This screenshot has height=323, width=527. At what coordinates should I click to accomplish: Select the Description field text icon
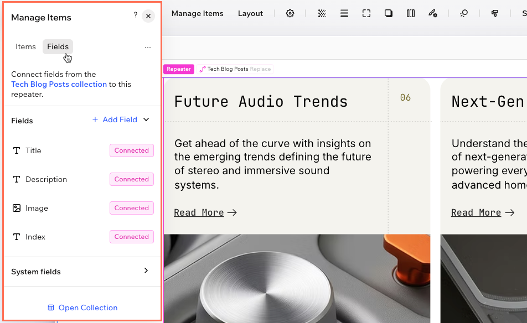tap(17, 179)
